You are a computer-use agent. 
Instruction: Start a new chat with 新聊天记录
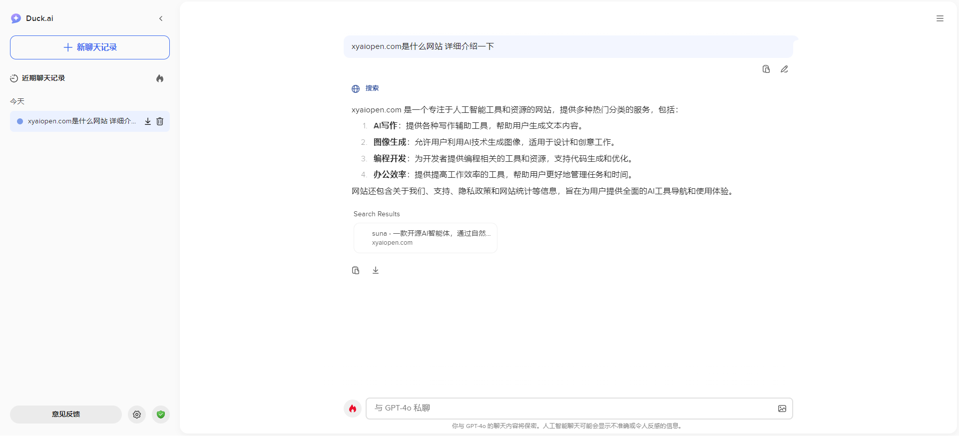(90, 47)
